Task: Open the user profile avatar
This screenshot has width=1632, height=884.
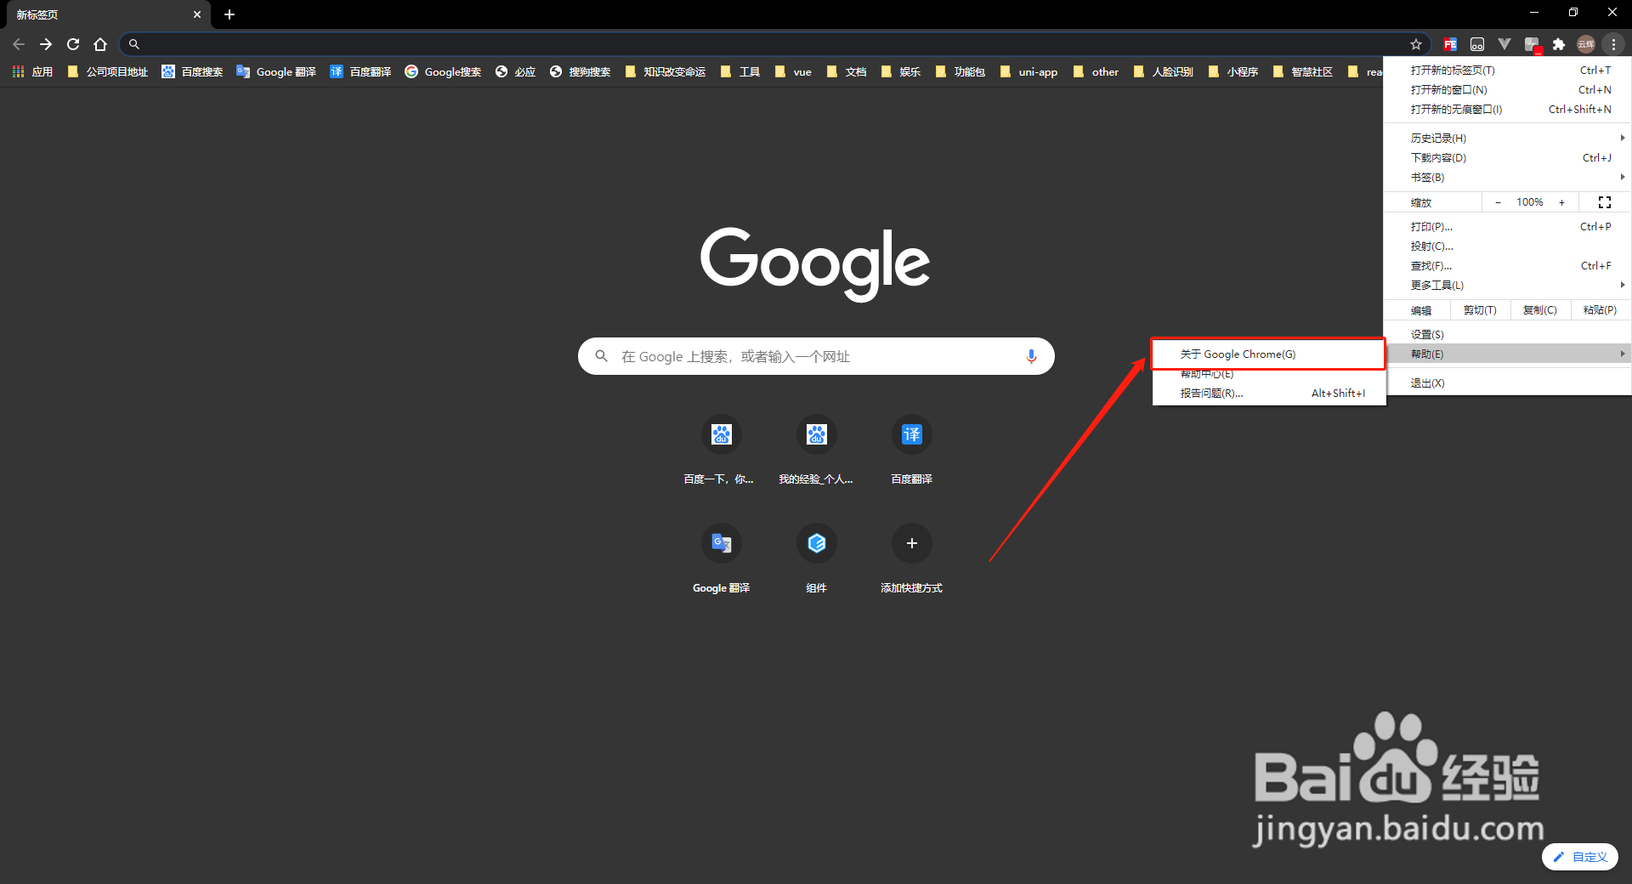Action: click(x=1586, y=44)
